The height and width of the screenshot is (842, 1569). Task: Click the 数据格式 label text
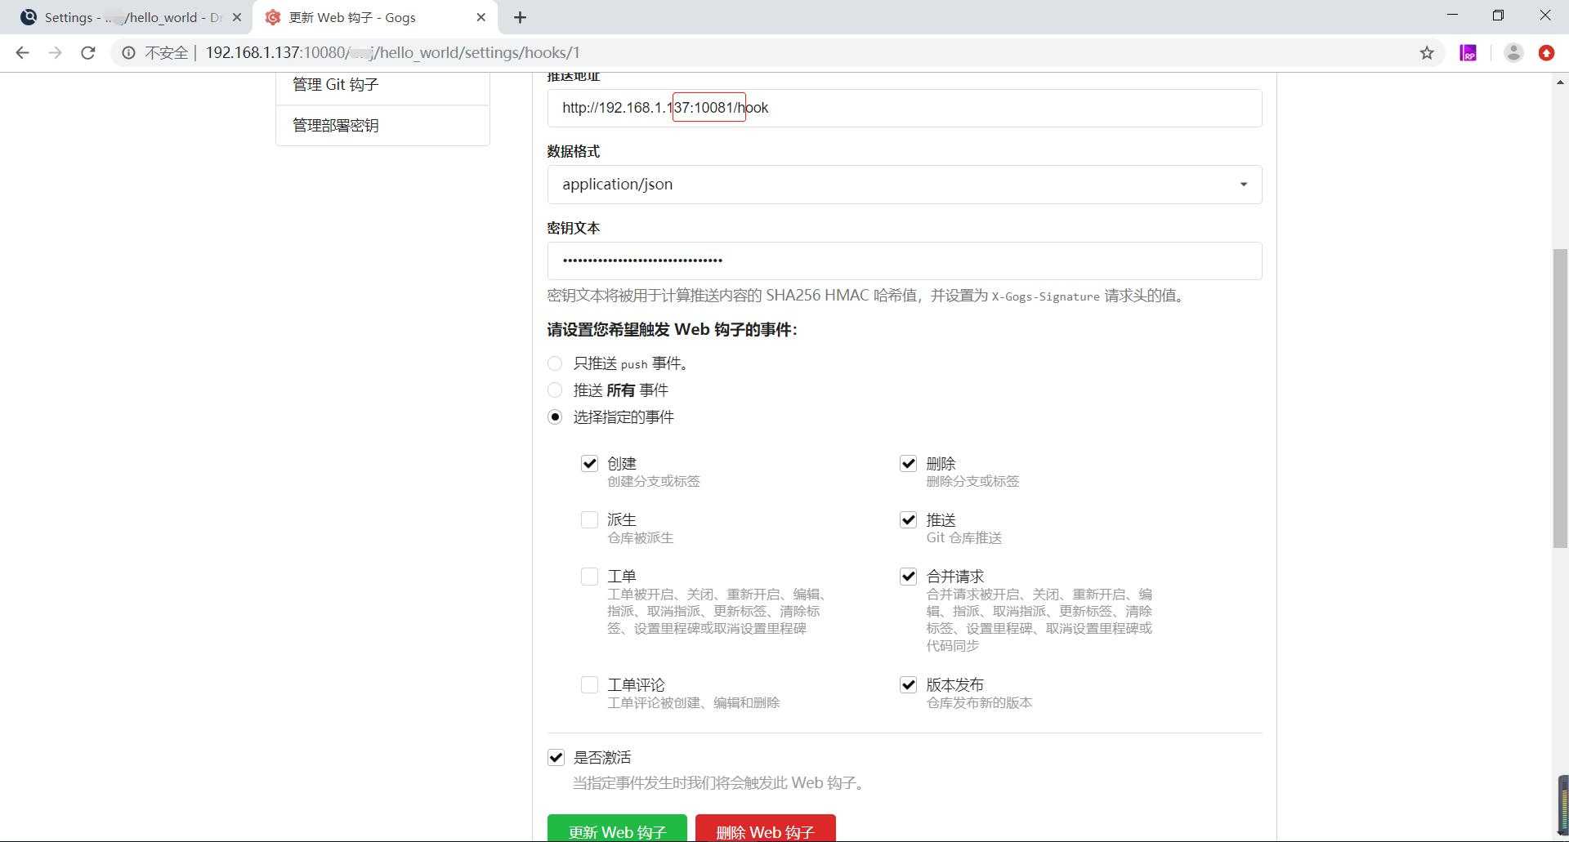coord(573,152)
